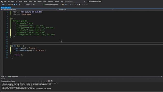
Task: Open the Show output from Debug dropdown
Action: [25, 81]
